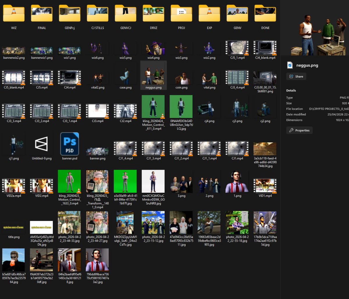Select the MKDOZ2pyUsM1 jpg thumbnail

coord(125,222)
